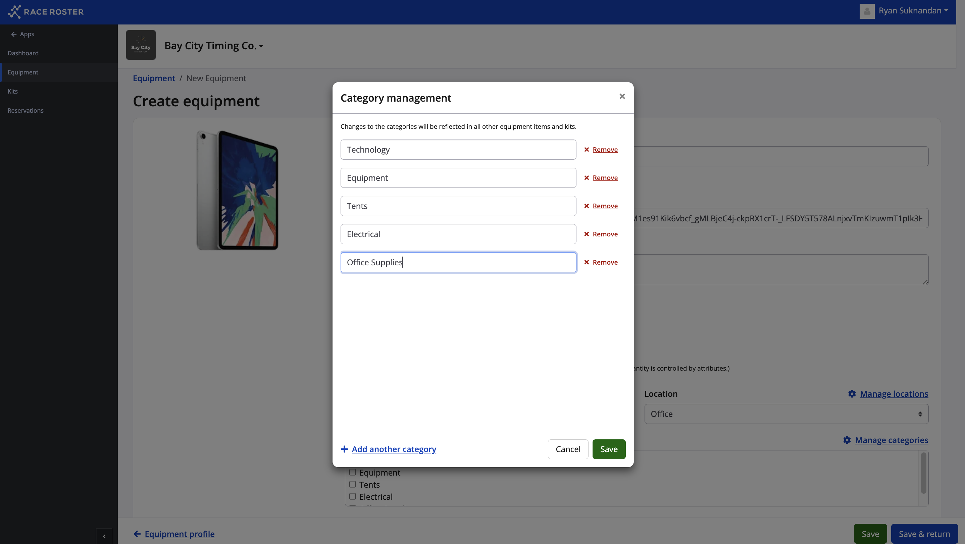Click the Apps back arrow icon
This screenshot has height=544, width=965.
14,34
